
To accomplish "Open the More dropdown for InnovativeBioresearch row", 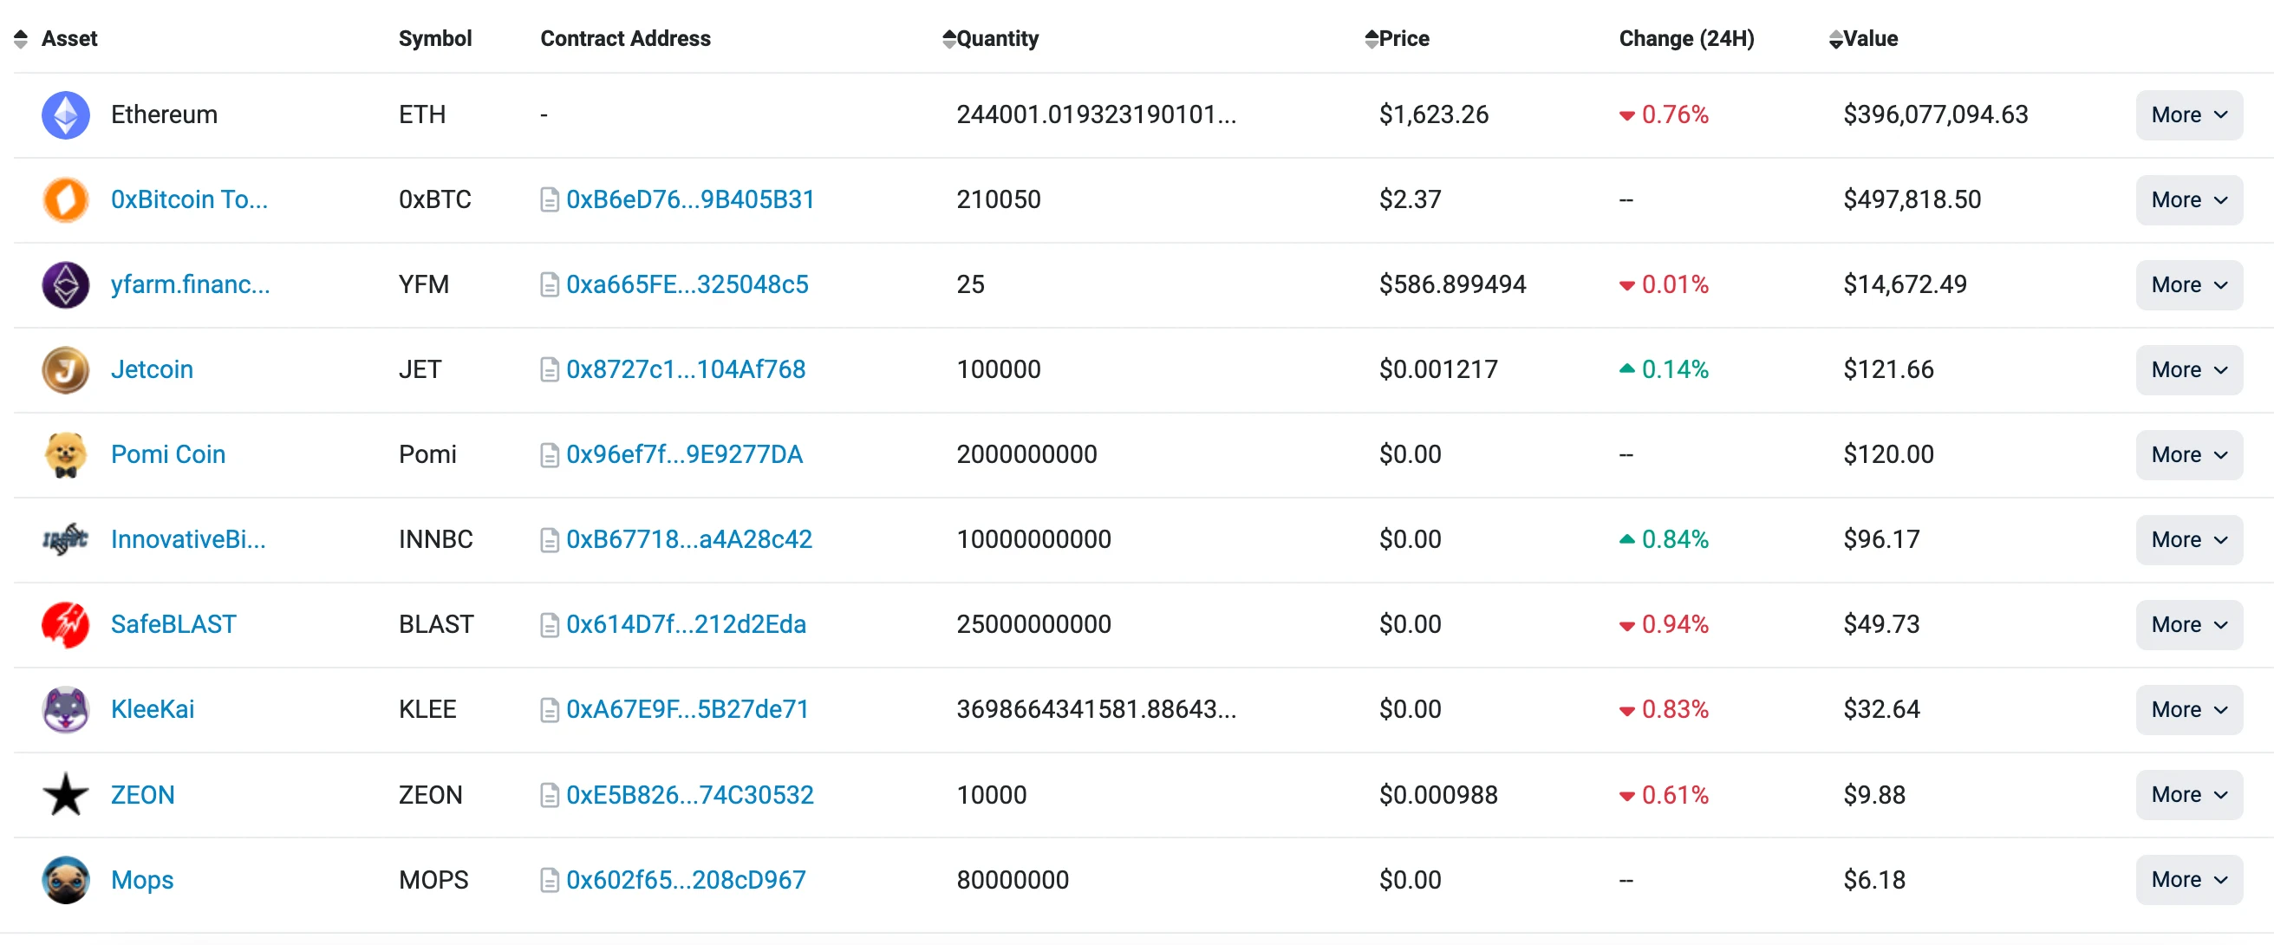I will tap(2189, 538).
